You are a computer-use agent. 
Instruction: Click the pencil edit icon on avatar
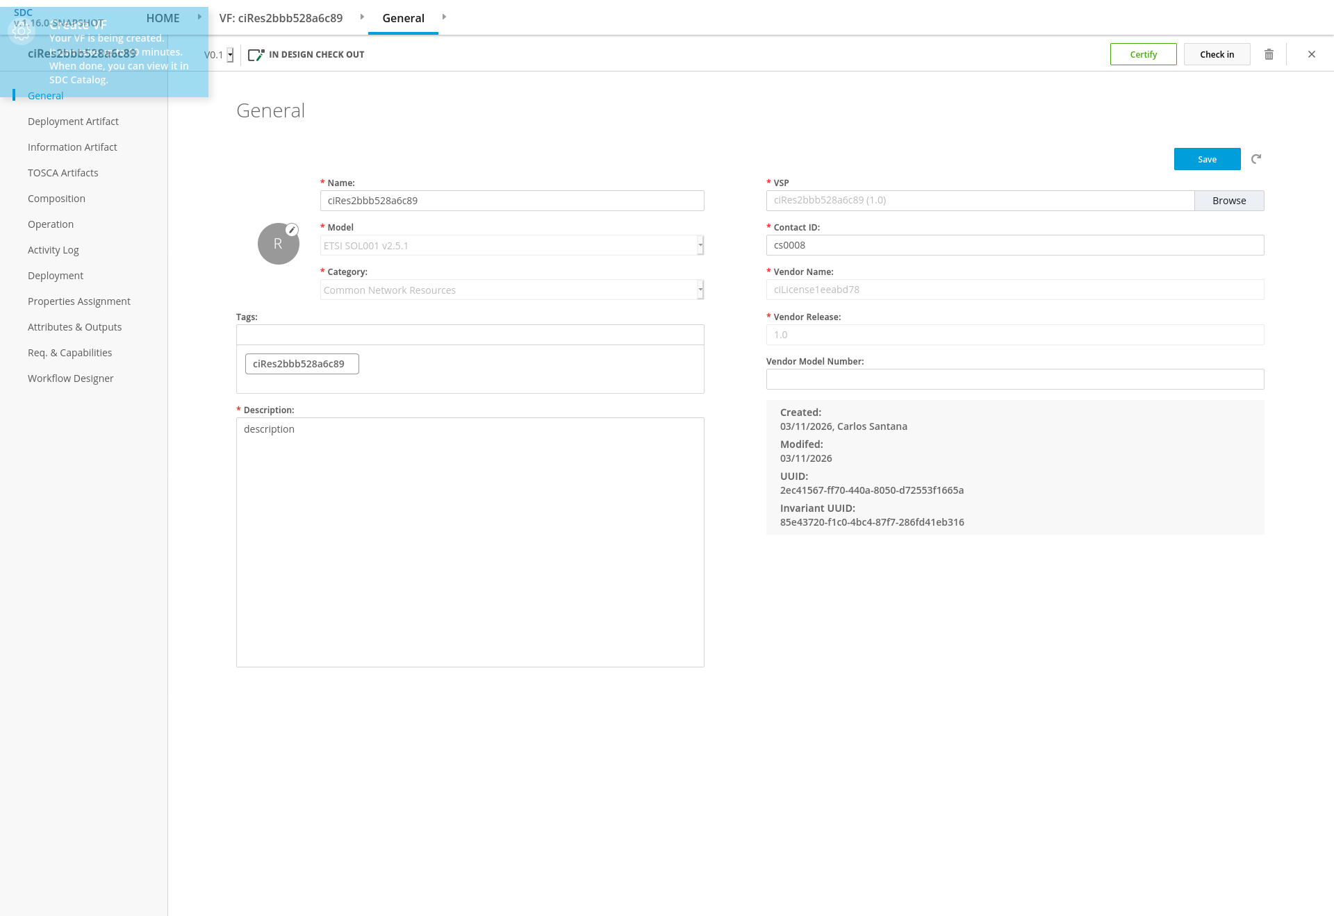tap(293, 230)
